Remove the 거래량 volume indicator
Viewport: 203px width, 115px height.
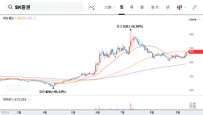pyautogui.click(x=29, y=100)
